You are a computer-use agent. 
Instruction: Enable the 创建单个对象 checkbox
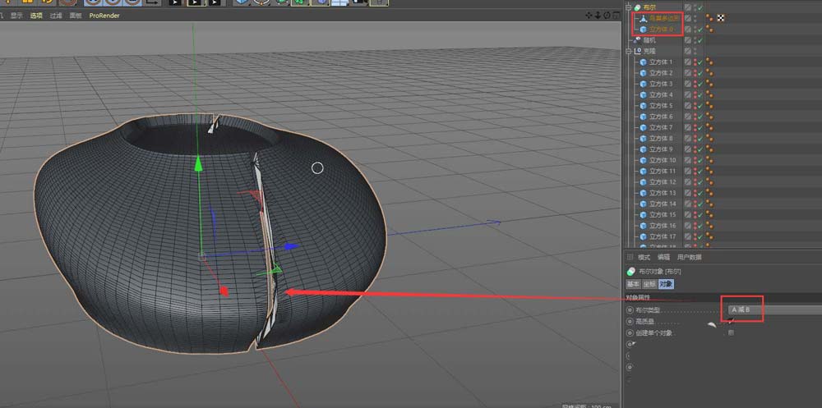coord(732,332)
